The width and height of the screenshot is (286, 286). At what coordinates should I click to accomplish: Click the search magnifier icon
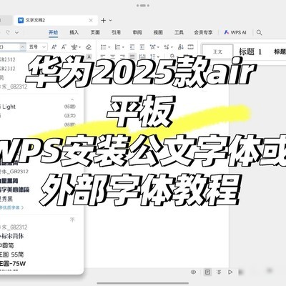click(260, 32)
